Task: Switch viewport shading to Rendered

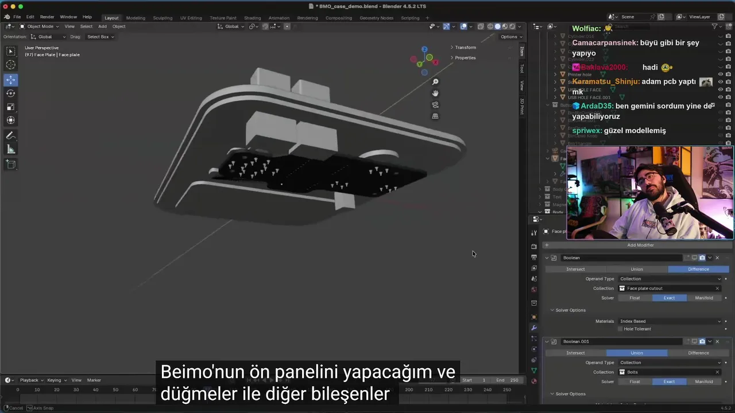Action: point(512,26)
